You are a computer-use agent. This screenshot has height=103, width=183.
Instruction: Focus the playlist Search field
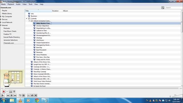pos(174,8)
